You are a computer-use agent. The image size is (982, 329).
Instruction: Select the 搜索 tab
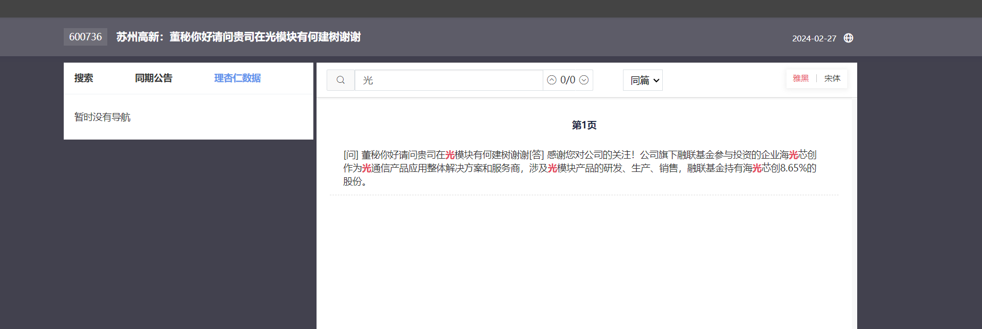(83, 78)
